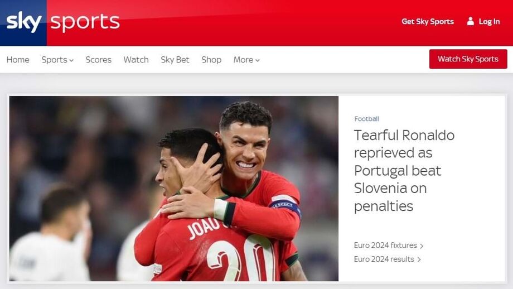Click the Watch Sky Sports button
The width and height of the screenshot is (513, 289).
click(468, 59)
